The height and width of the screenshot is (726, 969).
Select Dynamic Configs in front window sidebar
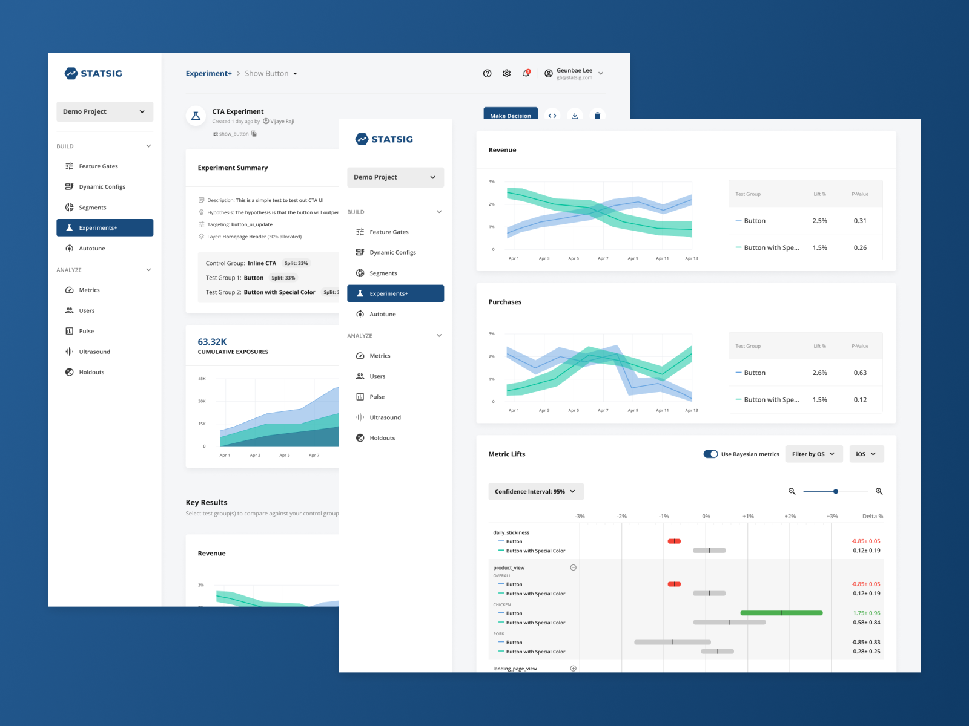point(395,252)
